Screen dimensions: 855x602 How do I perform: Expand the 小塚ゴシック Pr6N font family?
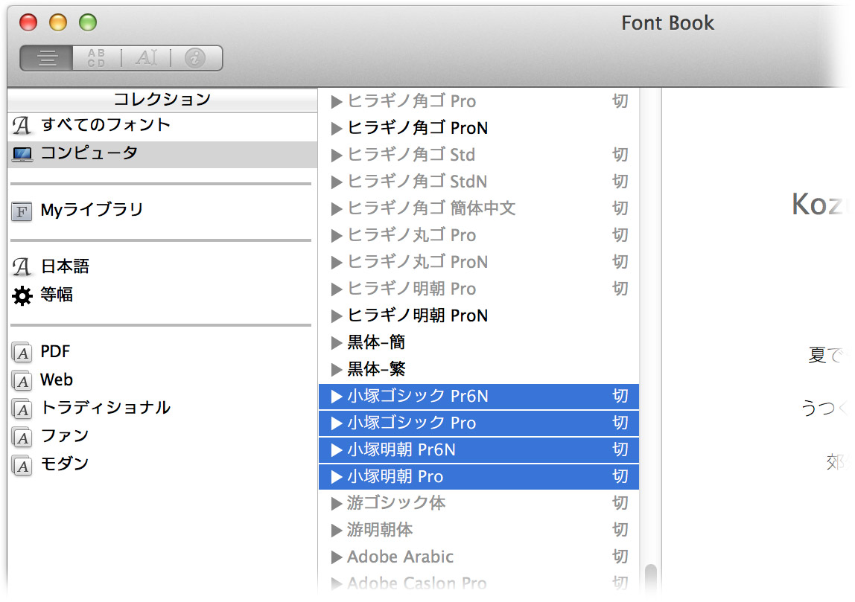pos(337,397)
